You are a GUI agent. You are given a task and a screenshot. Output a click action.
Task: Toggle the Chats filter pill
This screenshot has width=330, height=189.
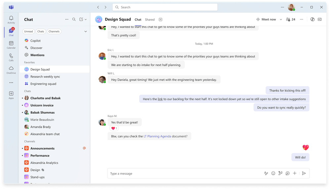click(41, 31)
